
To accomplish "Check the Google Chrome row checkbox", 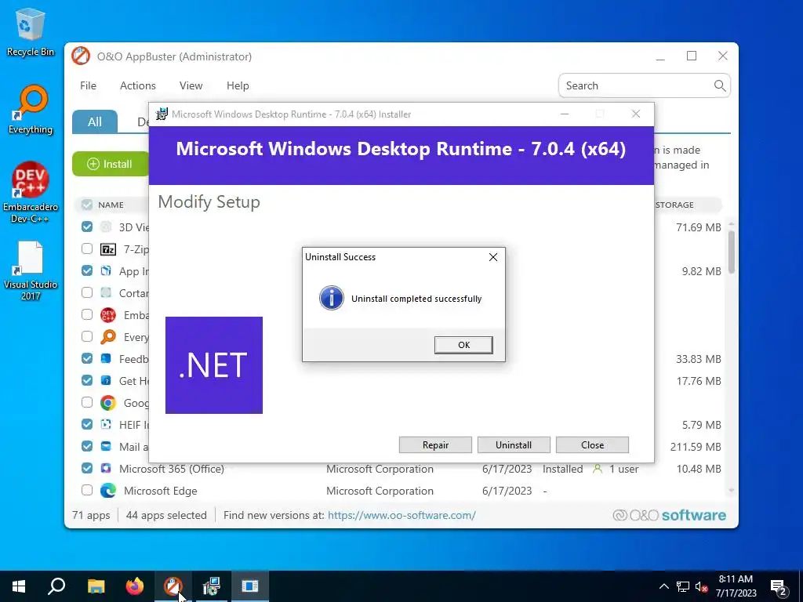I will [x=87, y=402].
